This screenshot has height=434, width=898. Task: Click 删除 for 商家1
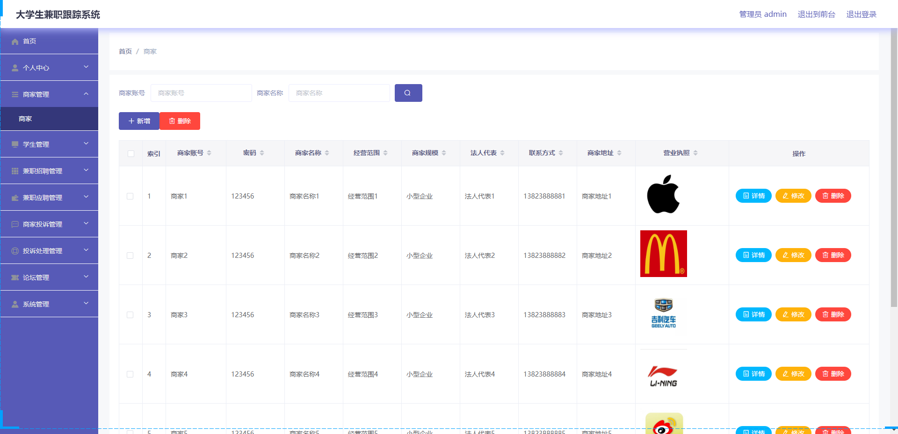[833, 196]
